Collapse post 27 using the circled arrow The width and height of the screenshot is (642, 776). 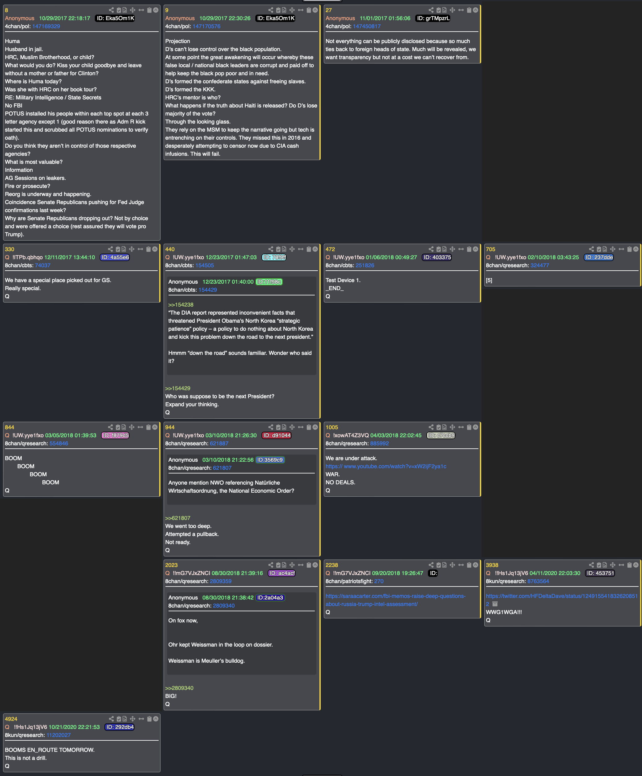pos(476,10)
